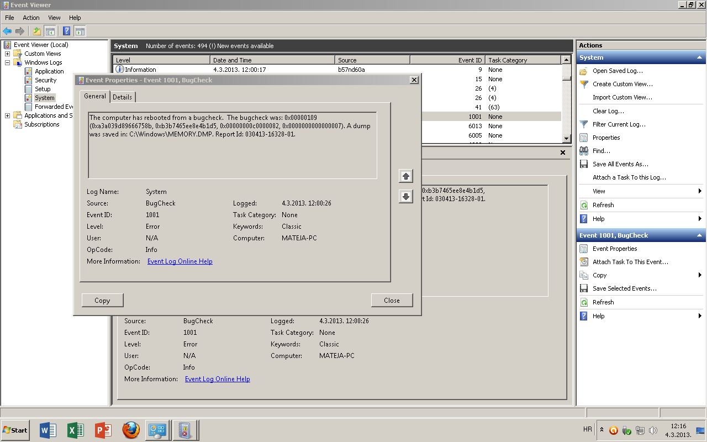Click the Find binoculars icon

point(584,151)
